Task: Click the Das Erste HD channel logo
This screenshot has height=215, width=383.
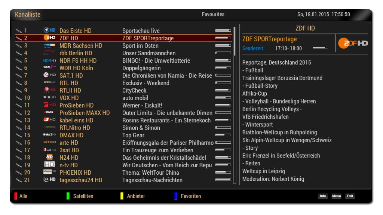Action: [49, 30]
